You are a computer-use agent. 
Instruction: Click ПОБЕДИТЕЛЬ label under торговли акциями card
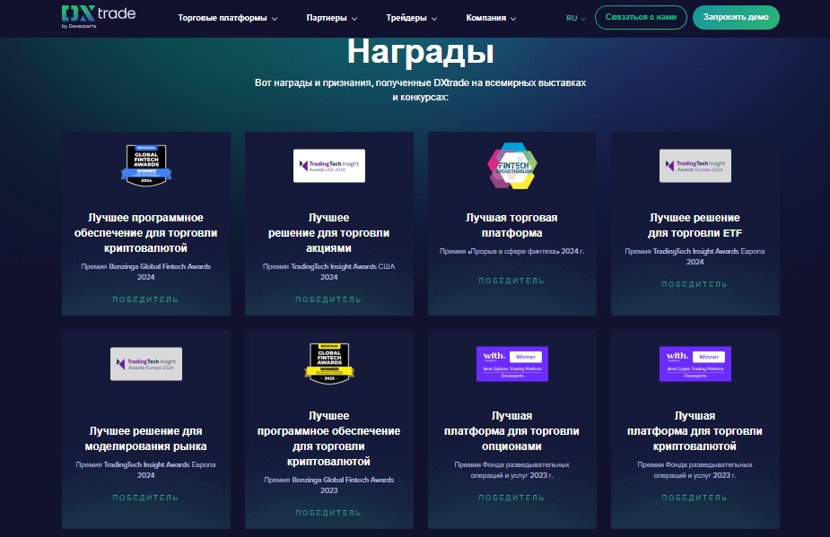coord(328,299)
